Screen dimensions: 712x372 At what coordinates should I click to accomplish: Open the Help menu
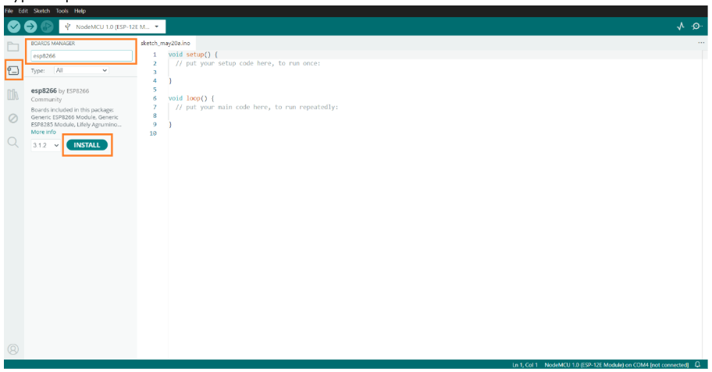coord(80,11)
